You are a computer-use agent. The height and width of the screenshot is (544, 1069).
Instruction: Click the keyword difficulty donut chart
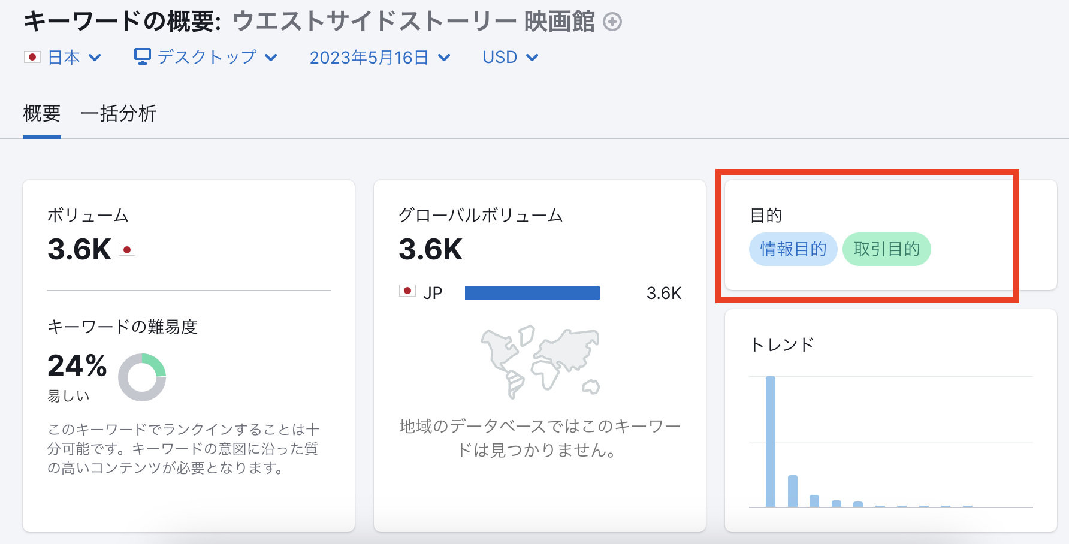pos(141,377)
